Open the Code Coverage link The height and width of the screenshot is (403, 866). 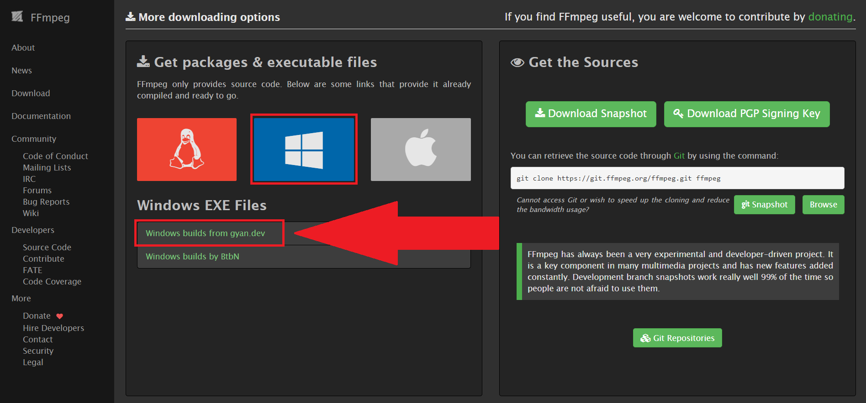52,282
